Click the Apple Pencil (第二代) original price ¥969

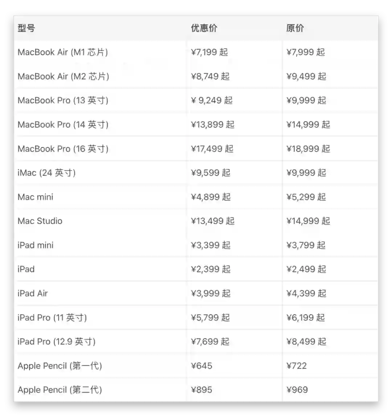297,390
